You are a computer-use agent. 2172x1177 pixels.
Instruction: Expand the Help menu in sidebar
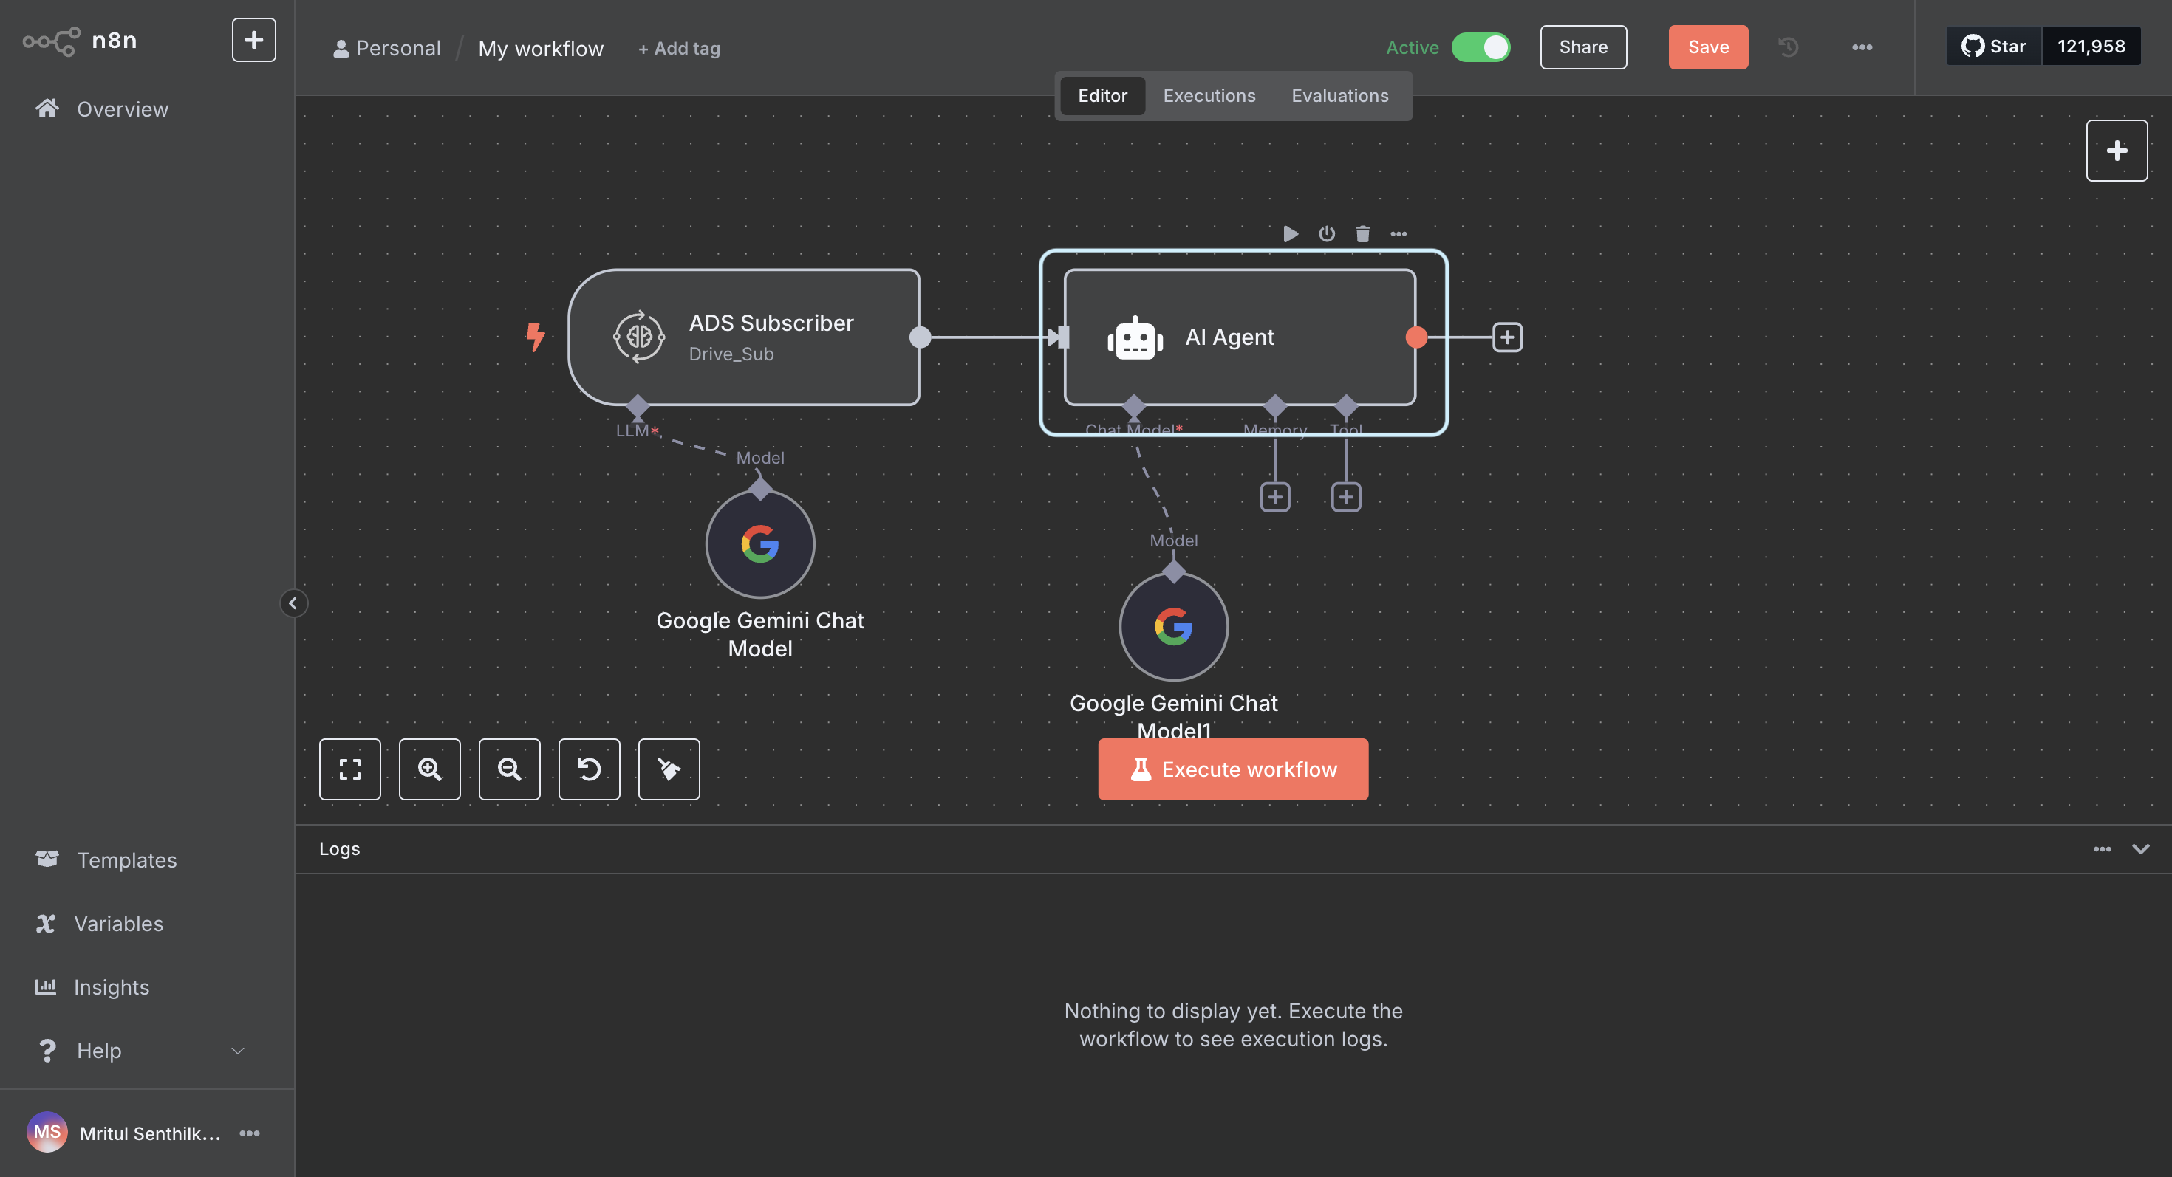click(237, 1051)
